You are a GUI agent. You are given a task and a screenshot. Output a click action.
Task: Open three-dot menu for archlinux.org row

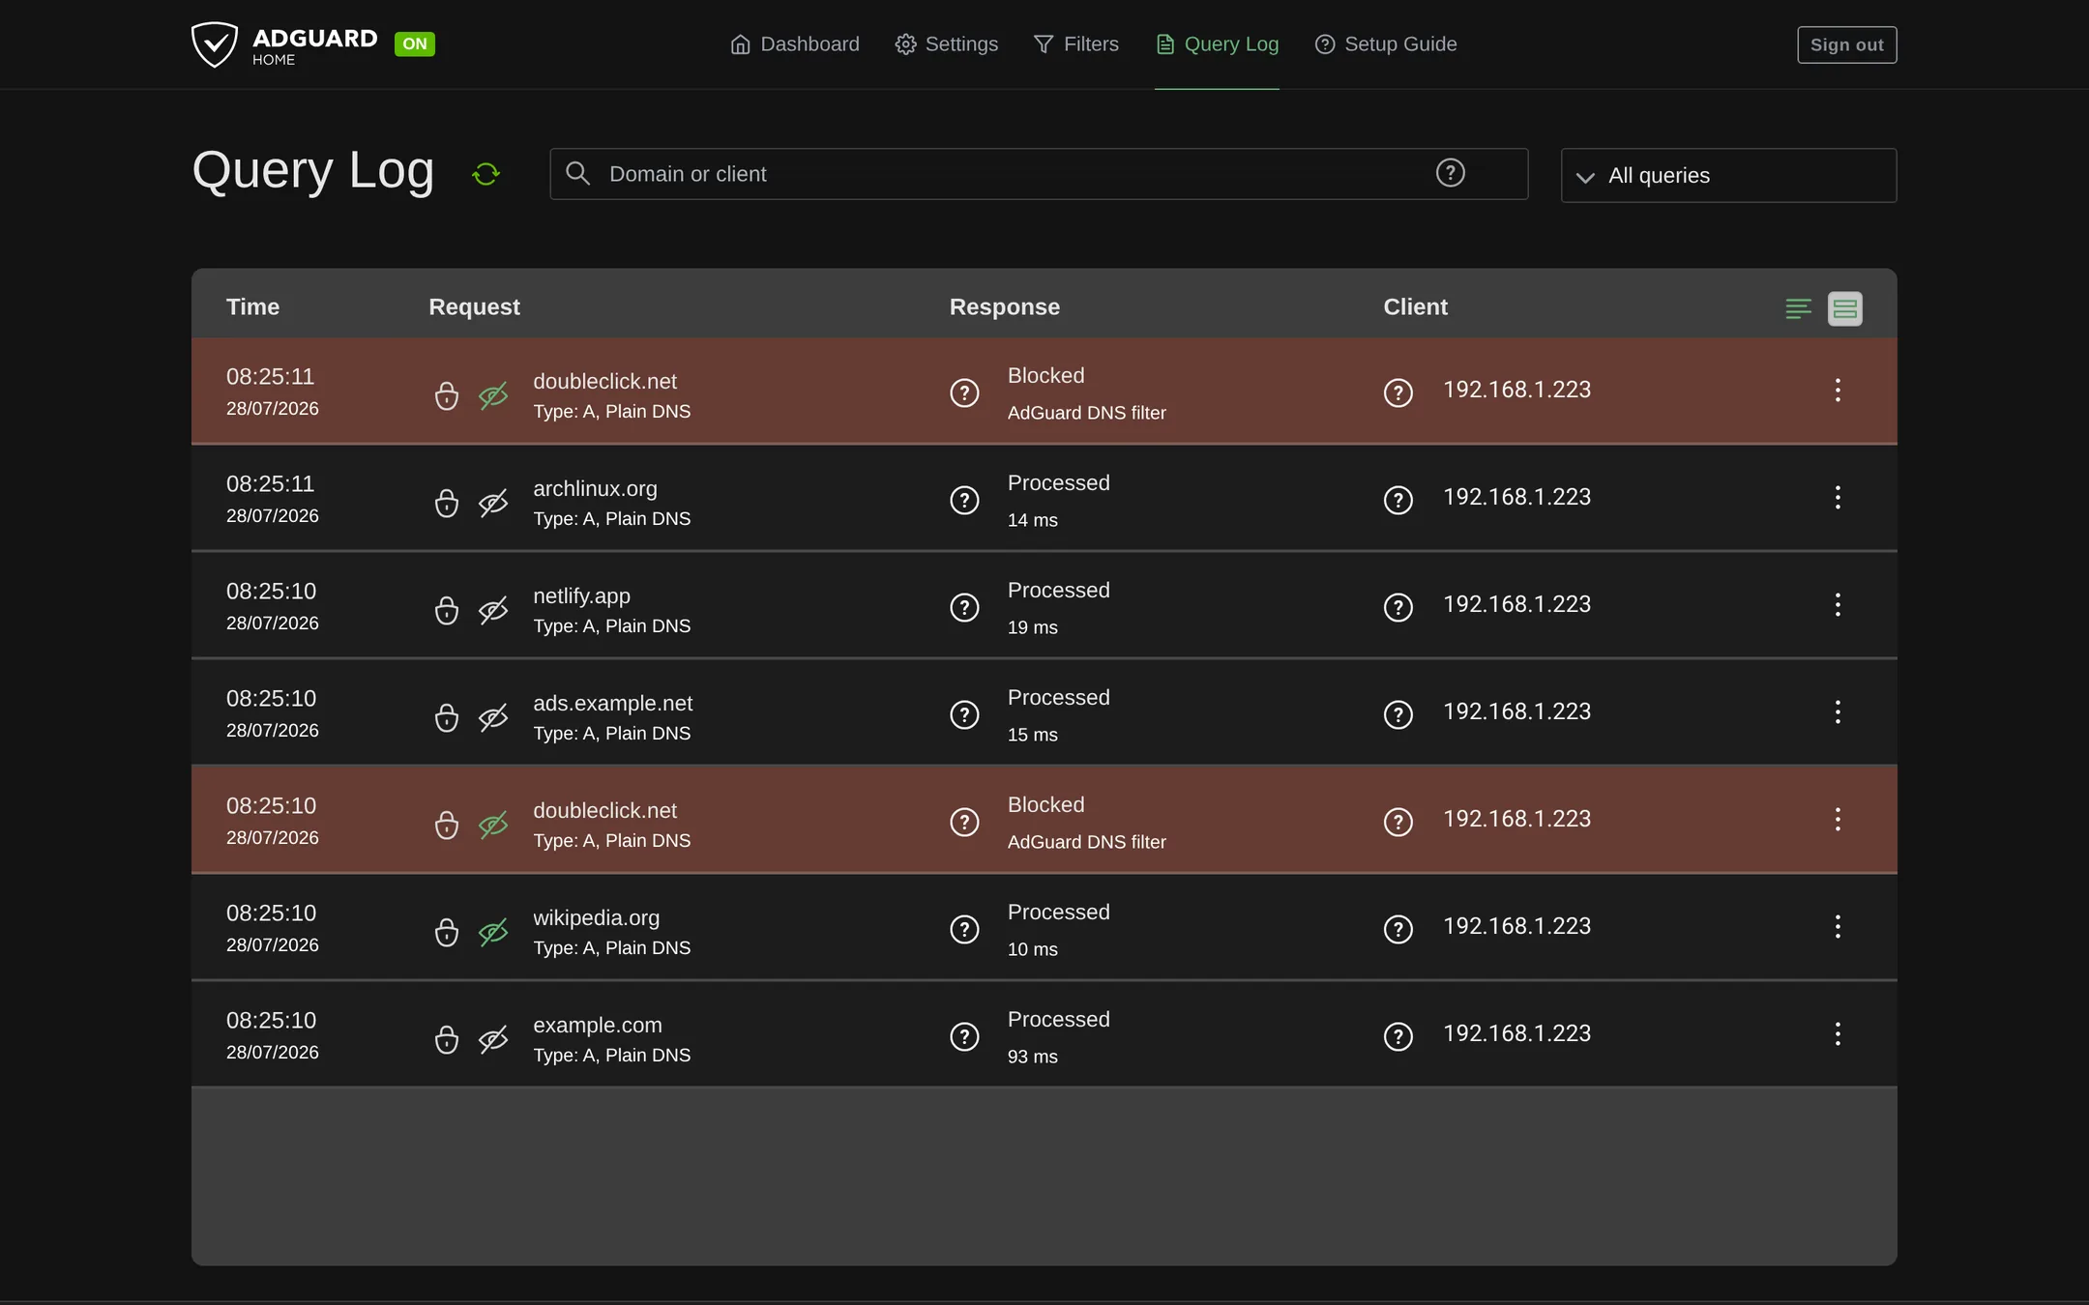(1838, 497)
